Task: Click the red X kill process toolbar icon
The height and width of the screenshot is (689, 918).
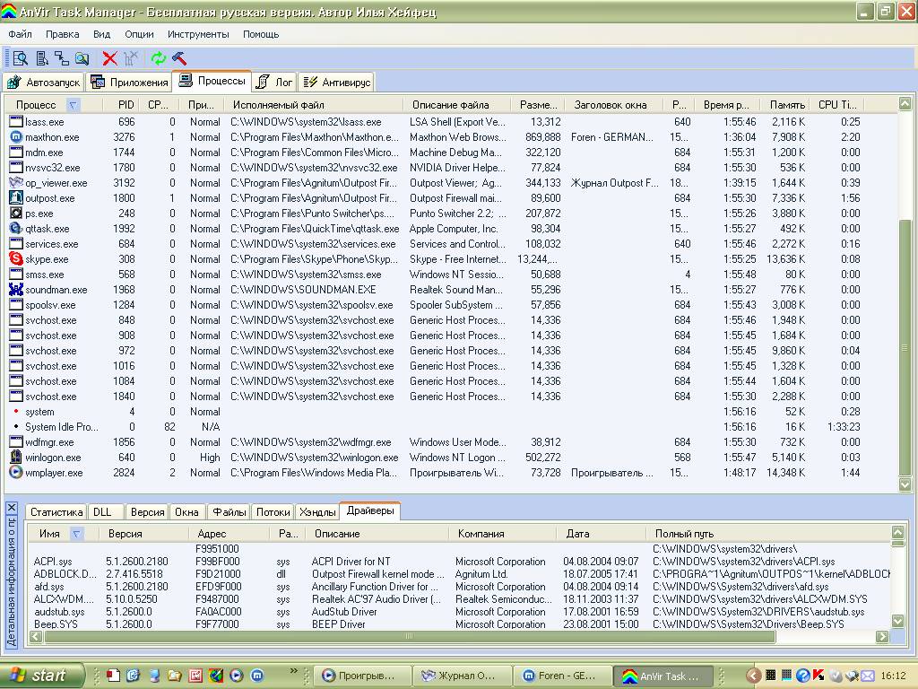Action: [x=109, y=58]
